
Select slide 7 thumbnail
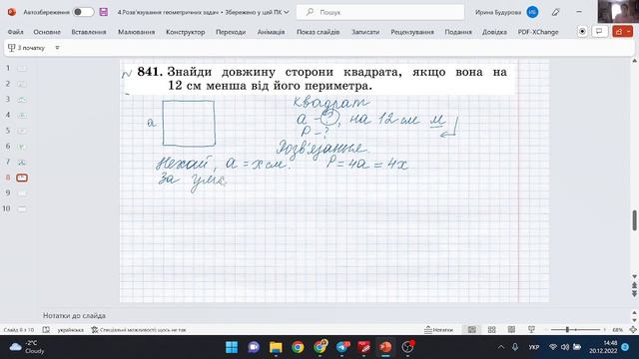22,162
